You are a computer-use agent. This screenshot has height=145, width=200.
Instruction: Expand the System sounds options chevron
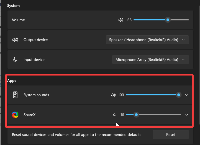(x=187, y=95)
